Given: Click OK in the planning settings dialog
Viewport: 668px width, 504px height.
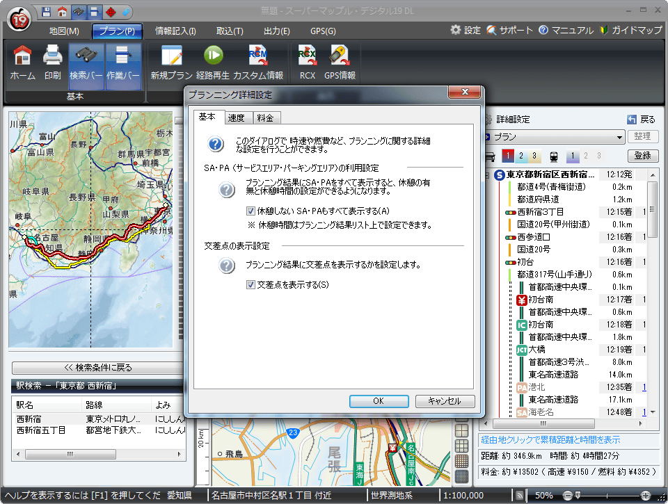Looking at the screenshot, I should (x=379, y=401).
